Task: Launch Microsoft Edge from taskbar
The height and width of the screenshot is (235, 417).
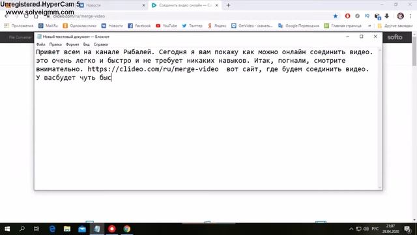Action: pos(52,229)
